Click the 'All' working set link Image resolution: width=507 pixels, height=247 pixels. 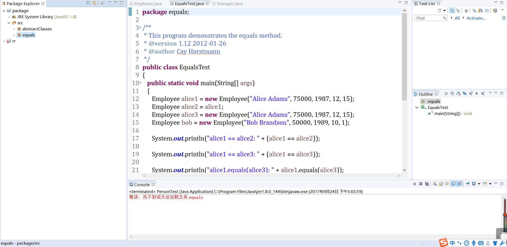click(457, 18)
